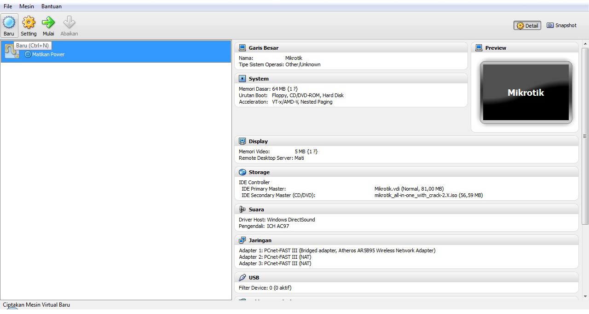This screenshot has width=589, height=314.
Task: Click the vertical scrollbar thumb
Action: click(x=585, y=136)
